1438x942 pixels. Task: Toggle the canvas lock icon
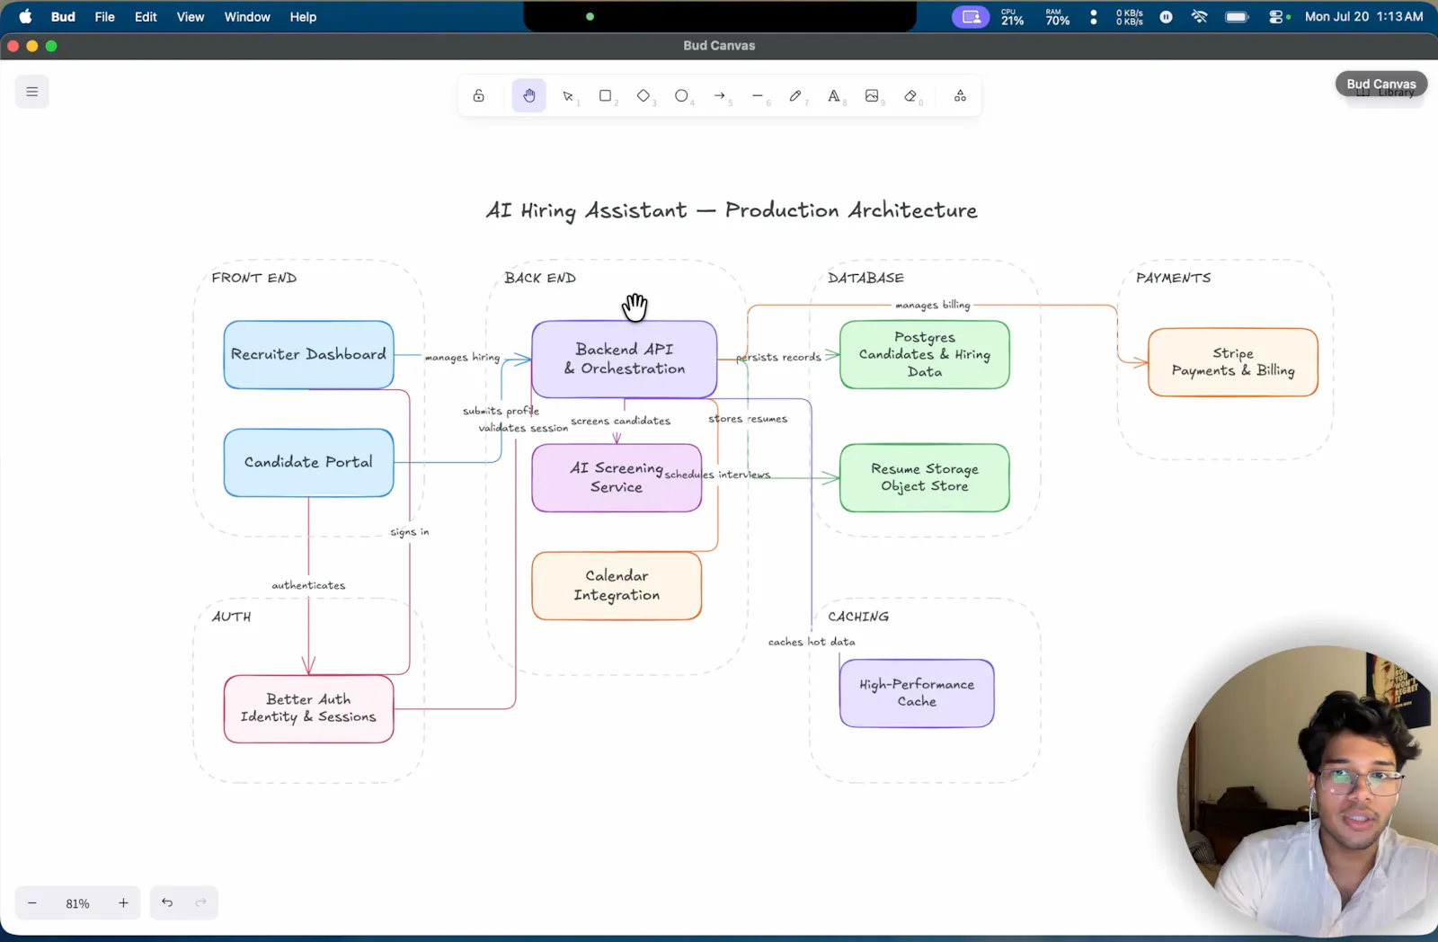point(478,96)
